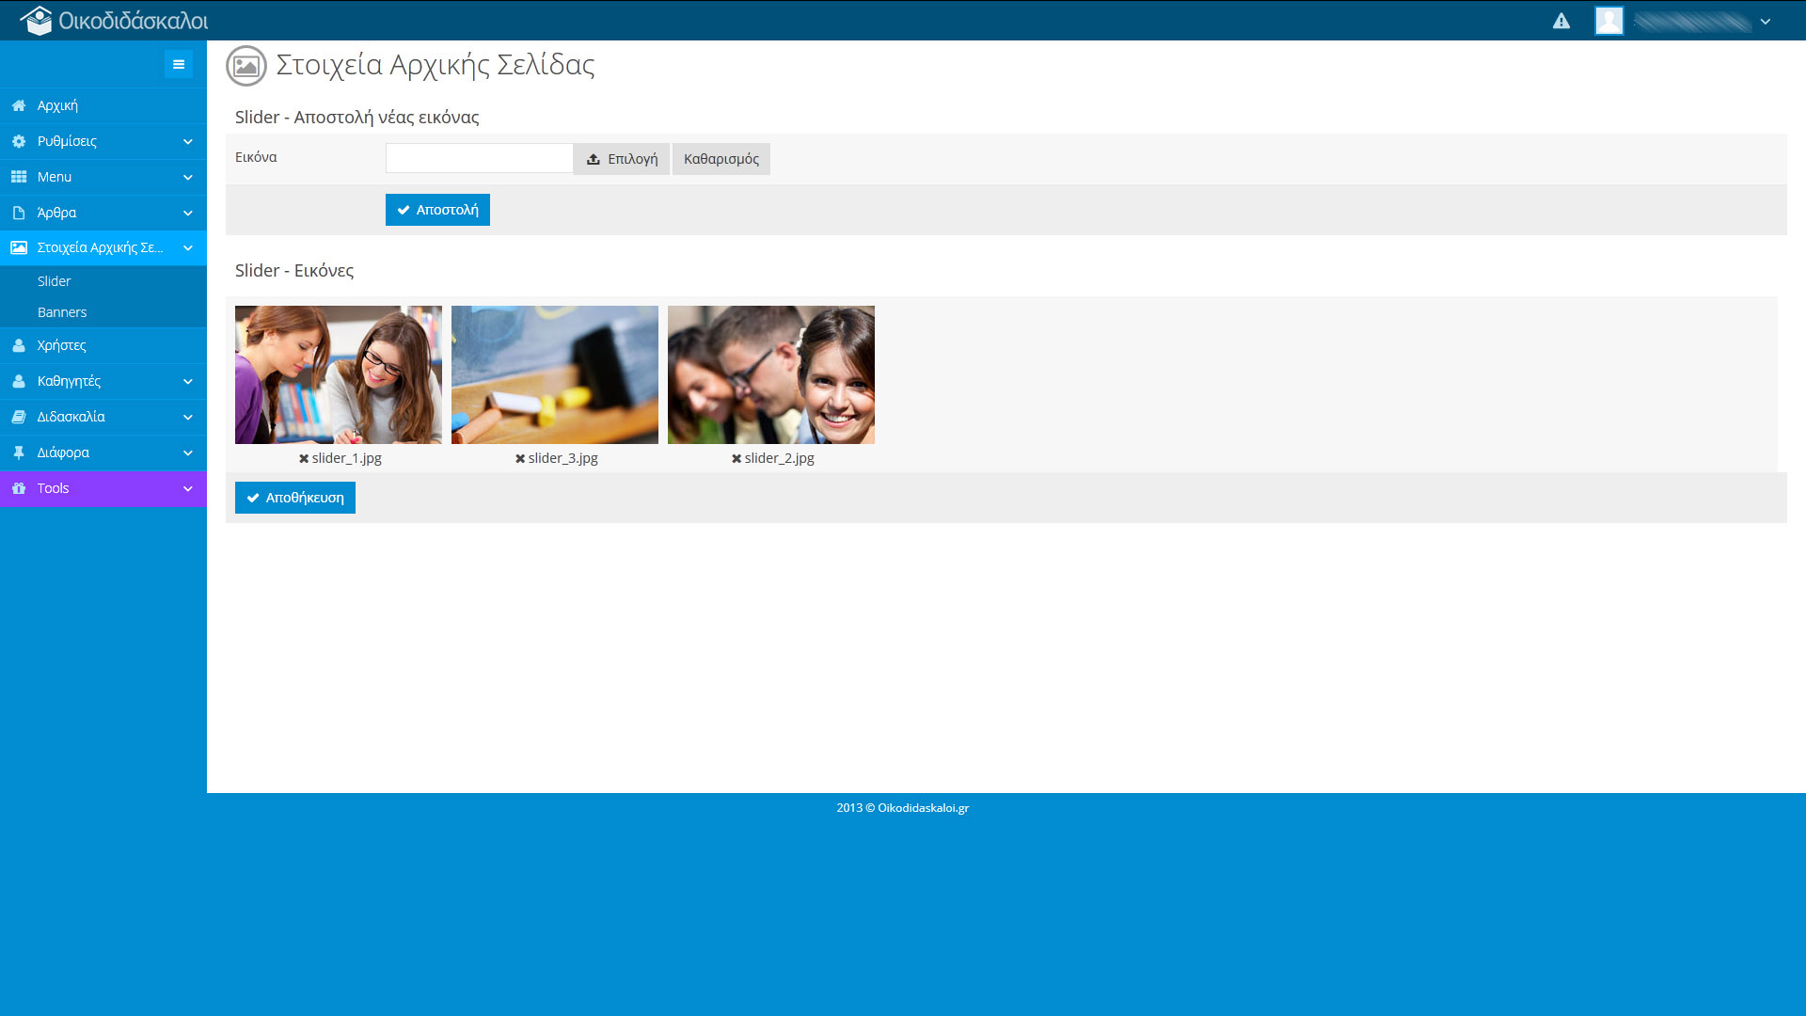Viewport: 1806px width, 1016px height.
Task: Collapse the Στοιχεία Αρχικής Σελίδας chevron
Action: tap(188, 247)
